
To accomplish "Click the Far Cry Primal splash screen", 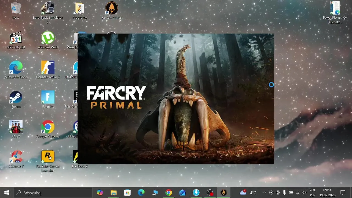I will coord(176,99).
